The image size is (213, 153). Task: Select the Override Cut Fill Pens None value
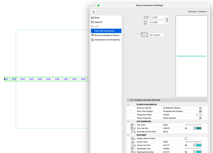pyautogui.click(x=166, y=132)
